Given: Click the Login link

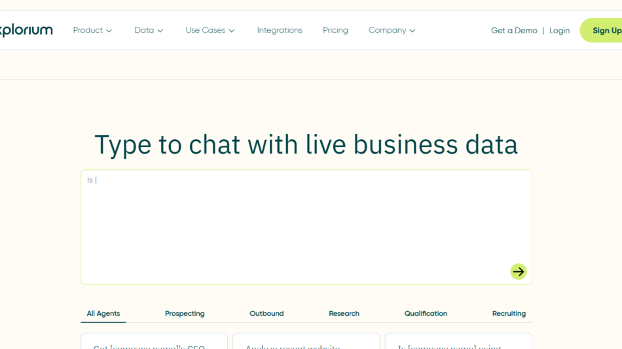Looking at the screenshot, I should [559, 31].
